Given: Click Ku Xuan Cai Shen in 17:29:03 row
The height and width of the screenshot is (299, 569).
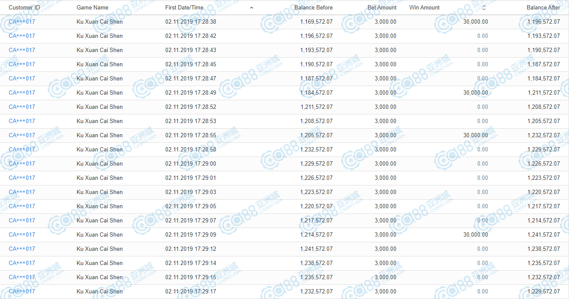Looking at the screenshot, I should point(99,192).
